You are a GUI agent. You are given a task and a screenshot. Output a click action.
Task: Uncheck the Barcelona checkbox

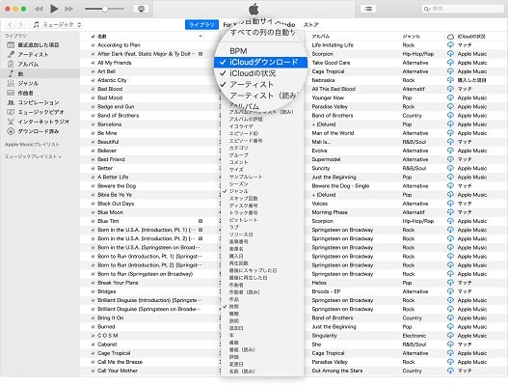click(93, 124)
